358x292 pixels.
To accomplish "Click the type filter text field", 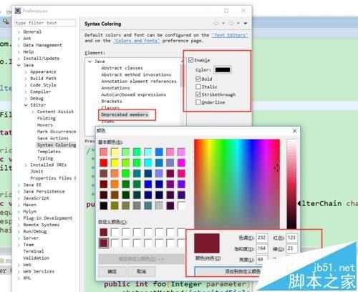I will pyautogui.click(x=45, y=23).
